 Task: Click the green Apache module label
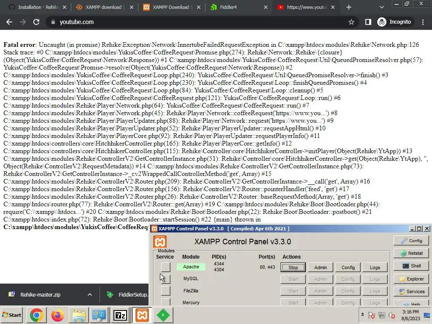(191, 267)
